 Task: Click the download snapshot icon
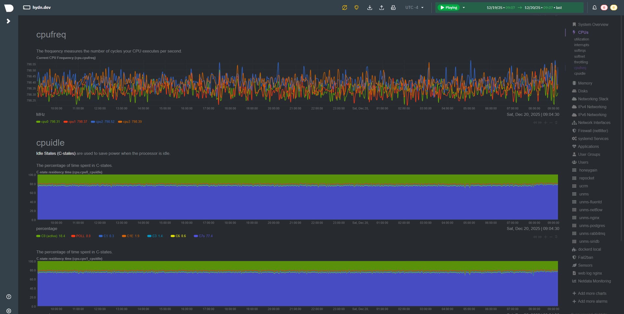(x=370, y=7)
